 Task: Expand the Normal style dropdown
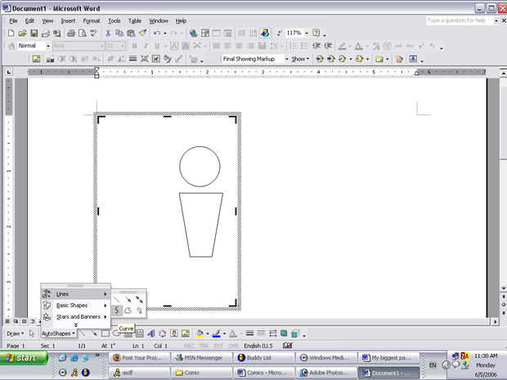click(x=47, y=47)
